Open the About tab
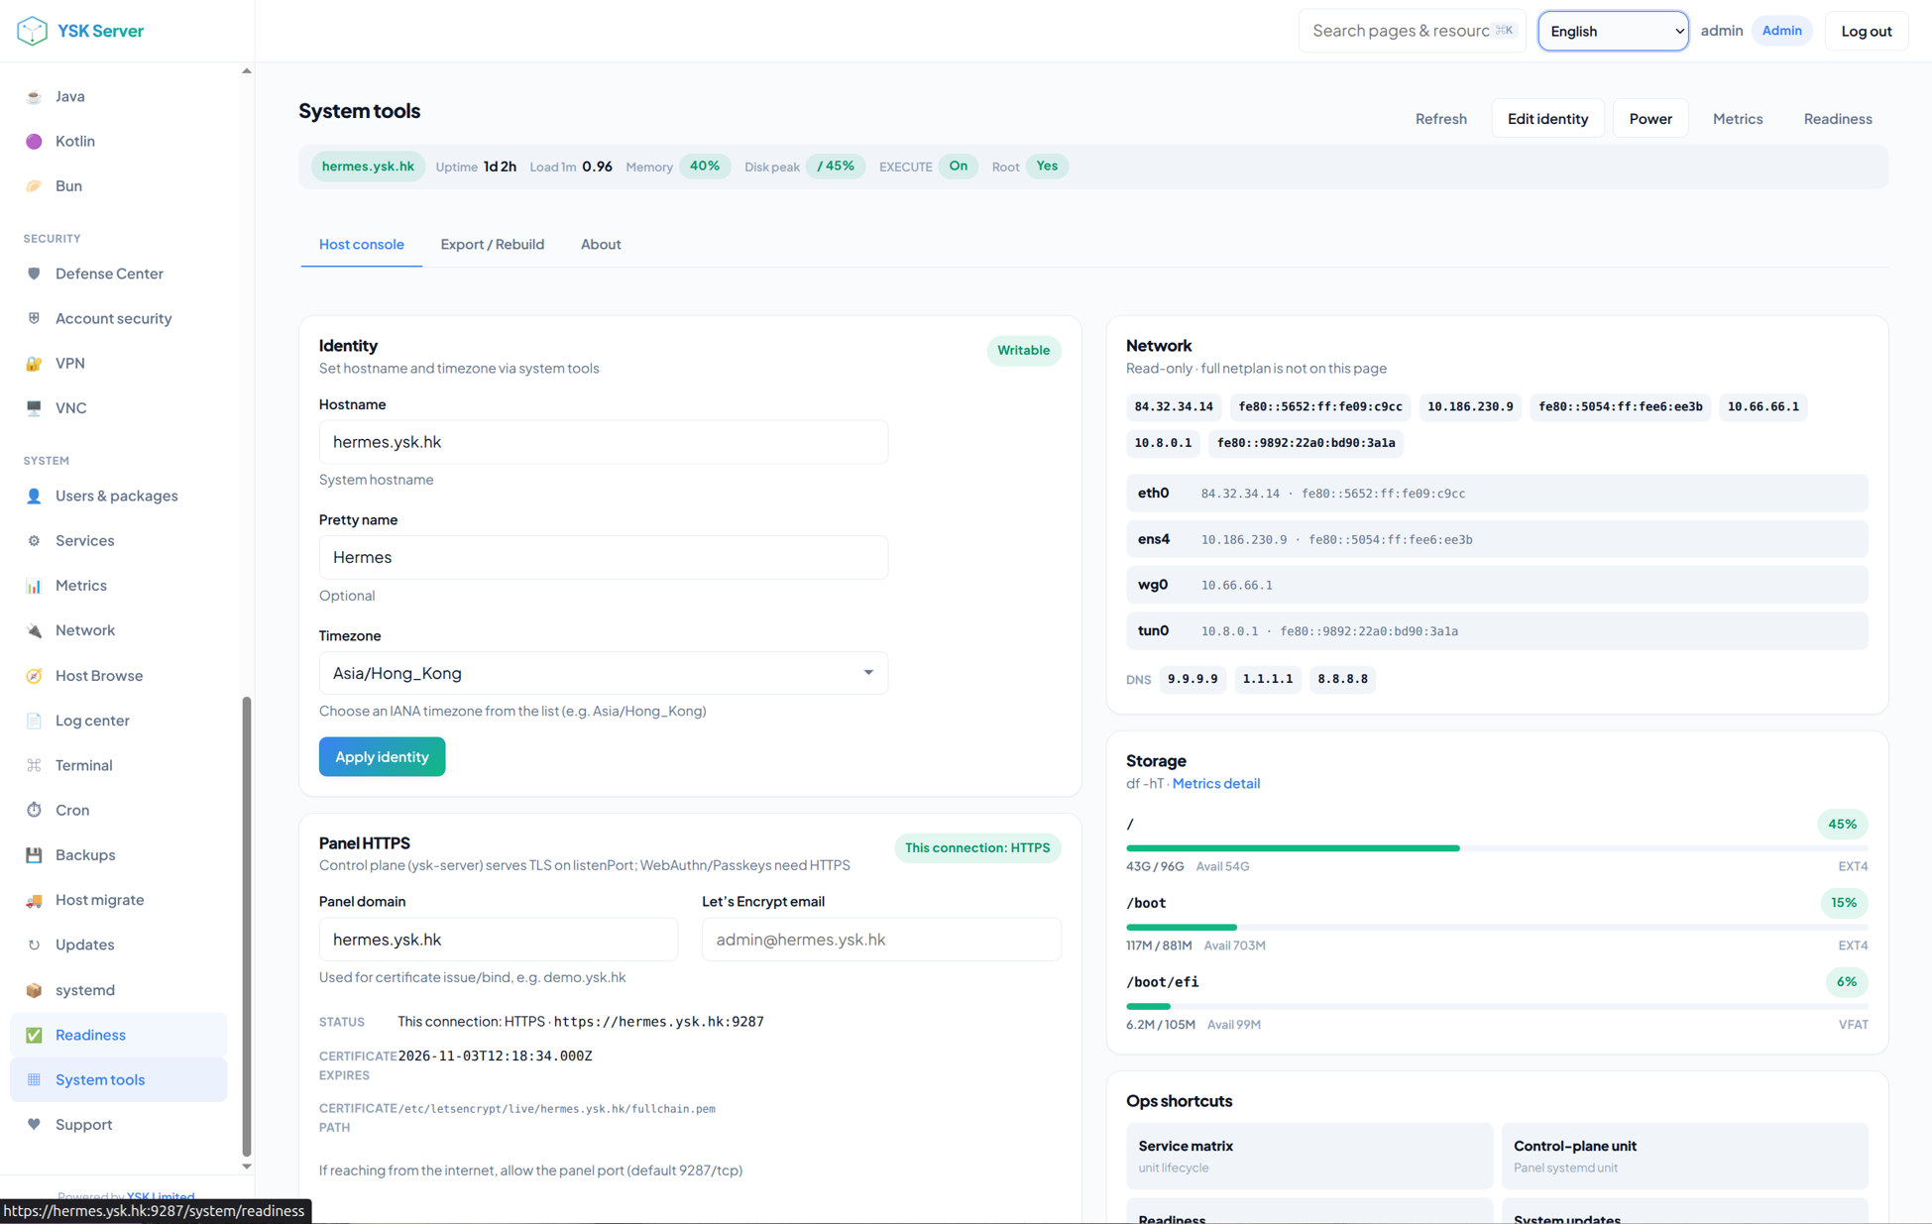The image size is (1932, 1224). 601,244
